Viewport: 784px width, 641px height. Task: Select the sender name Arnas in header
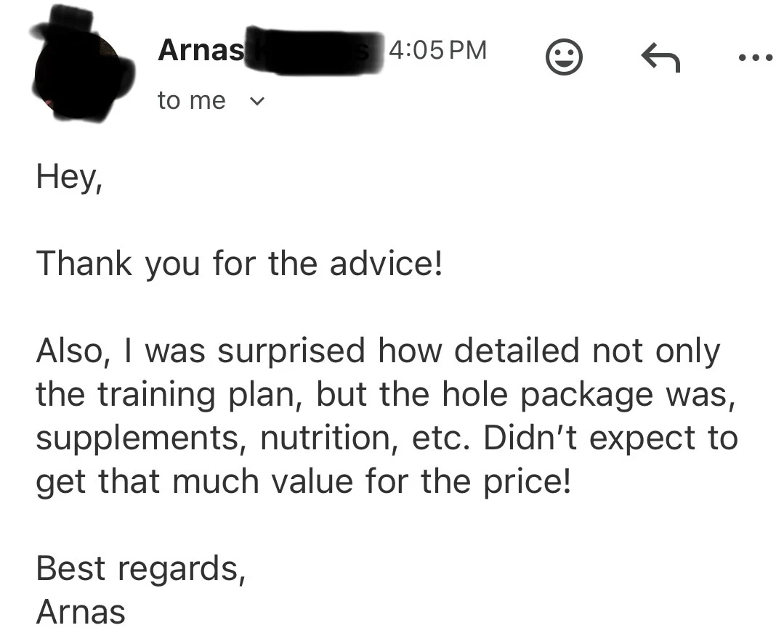[x=201, y=51]
